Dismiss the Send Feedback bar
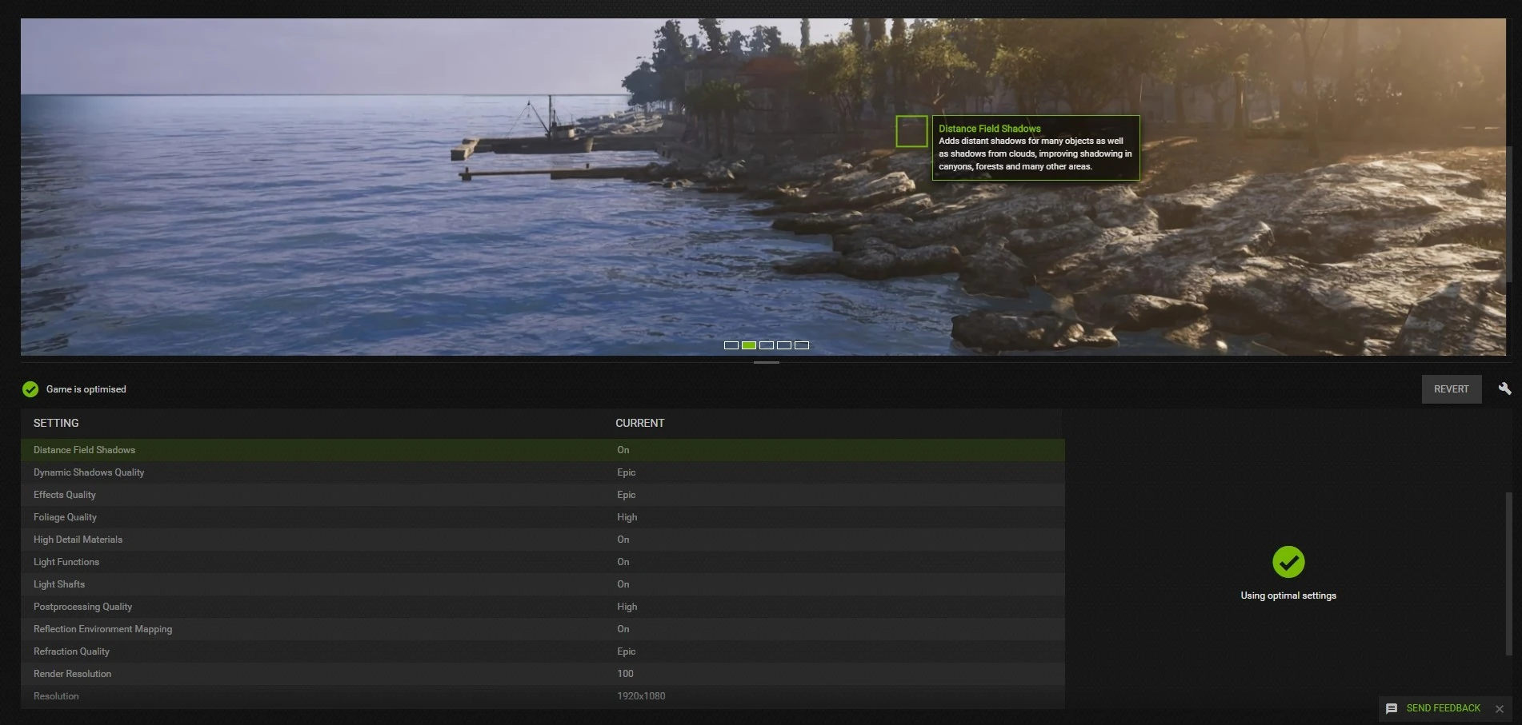The height and width of the screenshot is (725, 1522). tap(1500, 709)
